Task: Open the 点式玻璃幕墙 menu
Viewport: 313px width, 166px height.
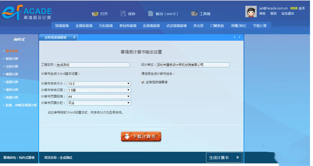Action: [x=176, y=26]
